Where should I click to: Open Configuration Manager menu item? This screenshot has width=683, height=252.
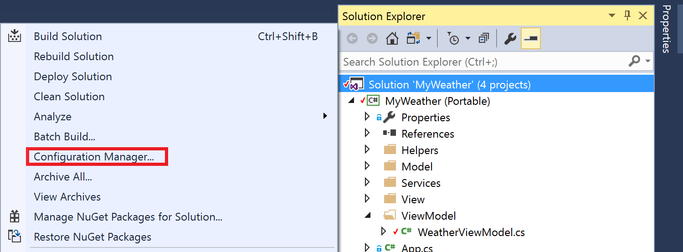pyautogui.click(x=94, y=157)
